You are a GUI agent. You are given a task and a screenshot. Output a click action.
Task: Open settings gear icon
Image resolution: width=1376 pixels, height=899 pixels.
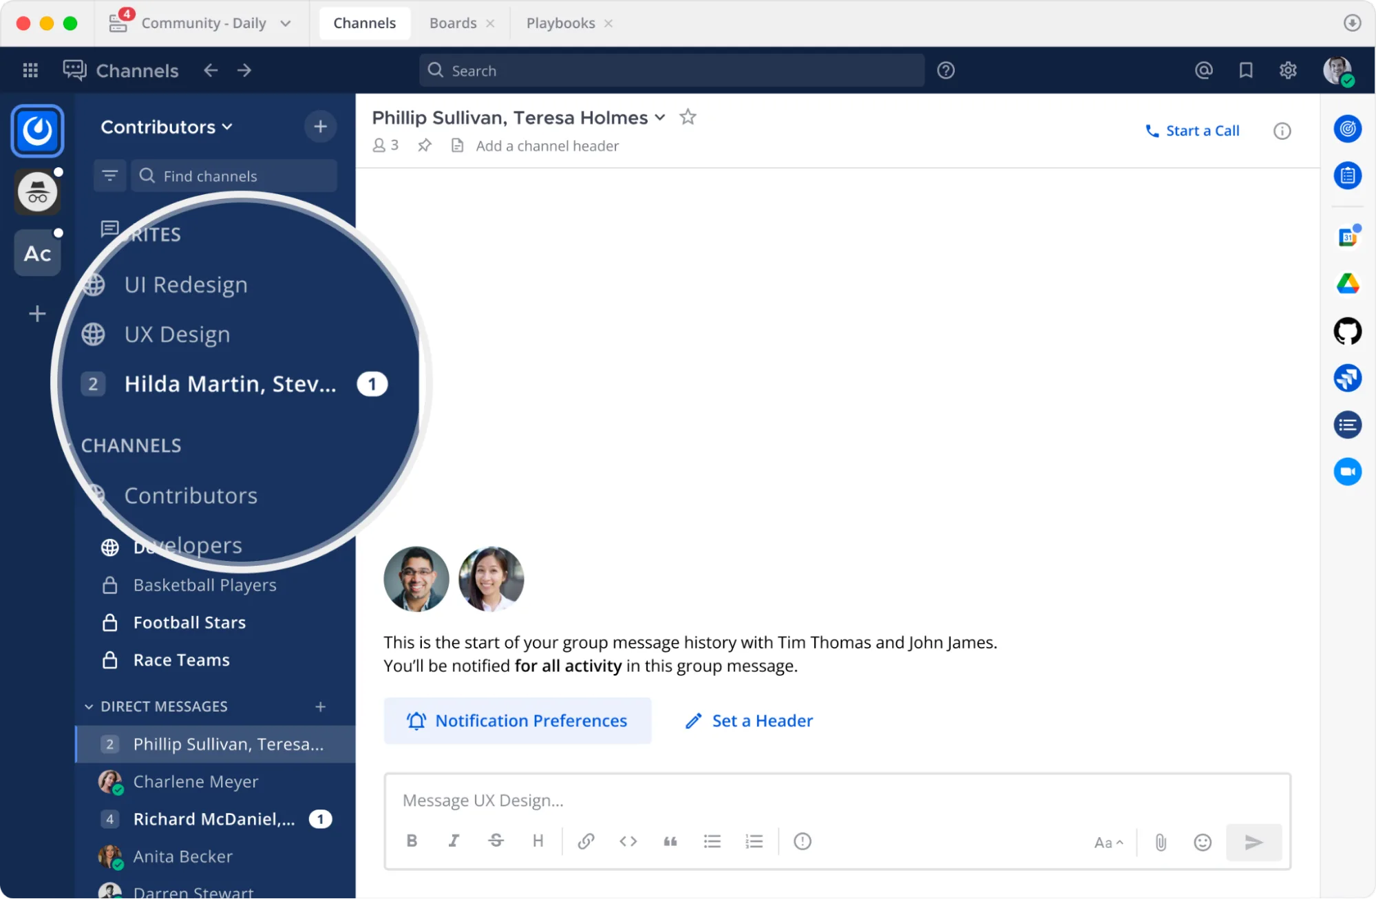tap(1288, 70)
